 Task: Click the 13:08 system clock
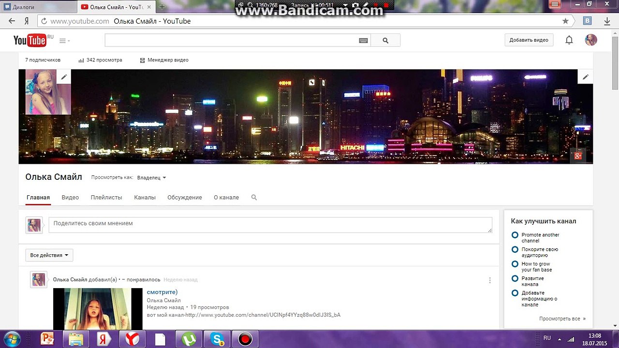click(x=594, y=335)
